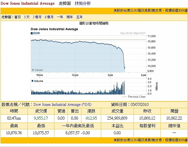Click the 每股營利 header cell
Viewport: 188px width, 147px height.
pos(147,126)
